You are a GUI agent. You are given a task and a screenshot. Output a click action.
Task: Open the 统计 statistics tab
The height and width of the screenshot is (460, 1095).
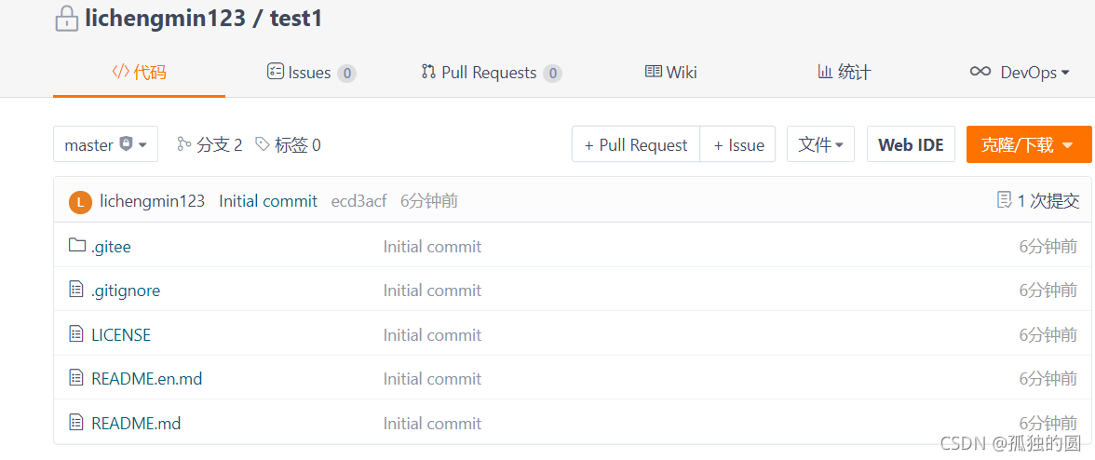[x=845, y=72]
